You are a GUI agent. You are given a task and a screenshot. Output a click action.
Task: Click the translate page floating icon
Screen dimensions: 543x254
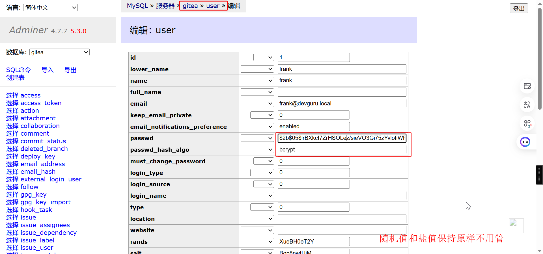tap(527, 105)
